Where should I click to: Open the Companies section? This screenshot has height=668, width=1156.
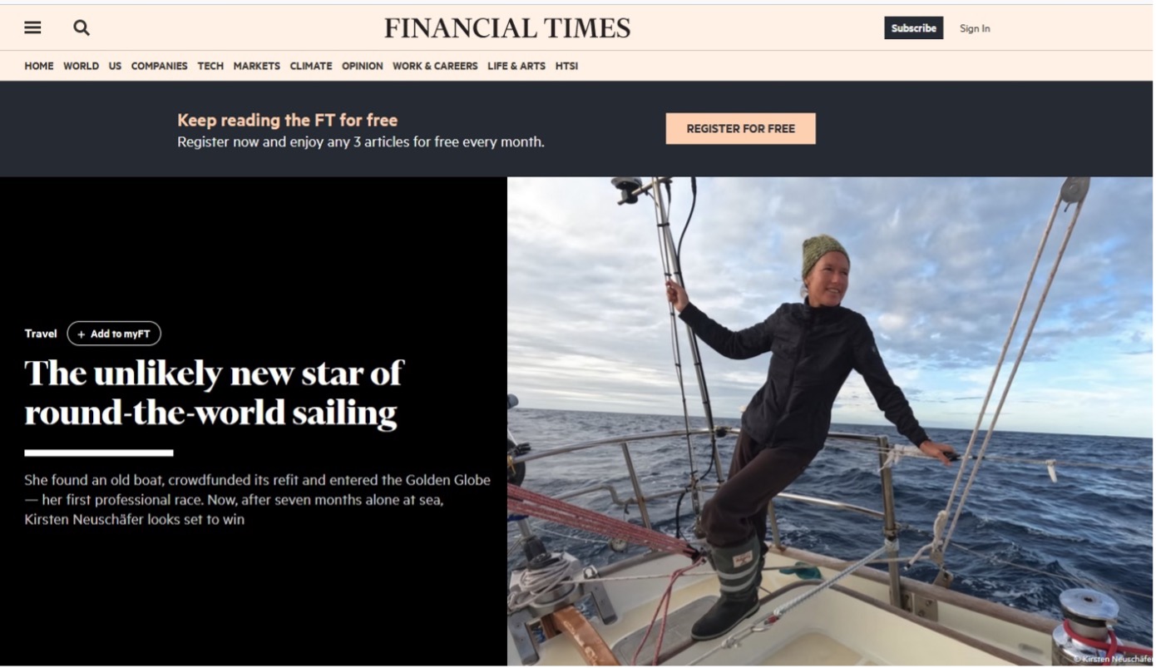(159, 66)
